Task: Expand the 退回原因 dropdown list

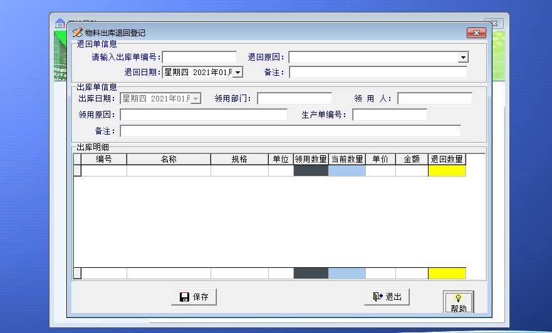Action: [463, 58]
